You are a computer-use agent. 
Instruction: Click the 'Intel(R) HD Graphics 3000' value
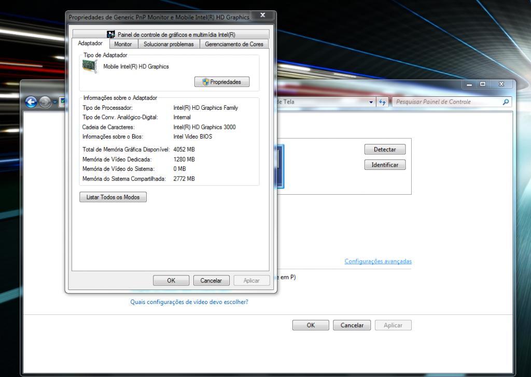point(204,127)
